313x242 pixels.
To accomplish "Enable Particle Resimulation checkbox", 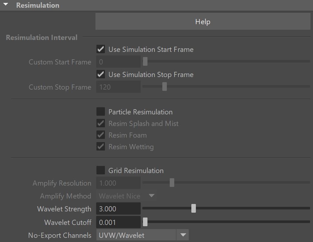I will pos(101,111).
